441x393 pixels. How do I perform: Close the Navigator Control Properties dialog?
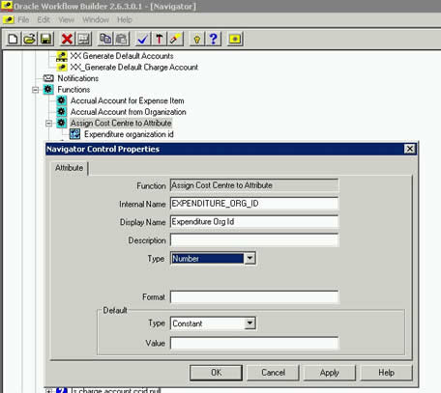point(409,149)
